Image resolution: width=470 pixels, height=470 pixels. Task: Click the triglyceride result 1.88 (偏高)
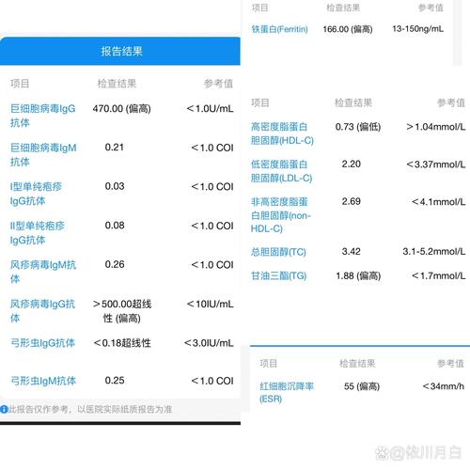pos(358,276)
